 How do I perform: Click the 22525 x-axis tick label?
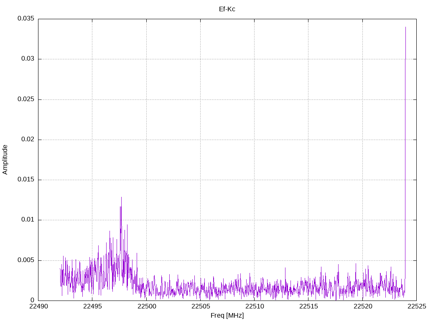(417, 306)
